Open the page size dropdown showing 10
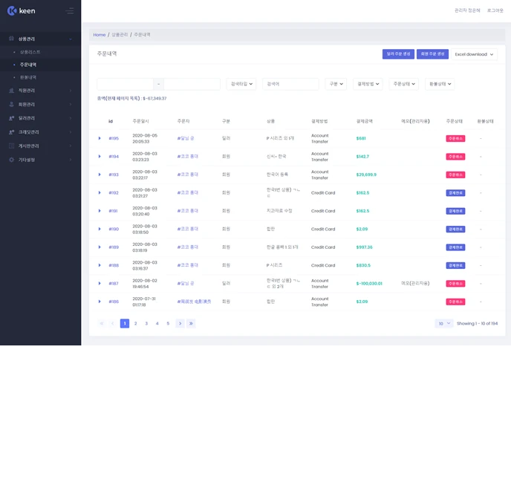Viewport: 511px width, 494px height. click(444, 323)
